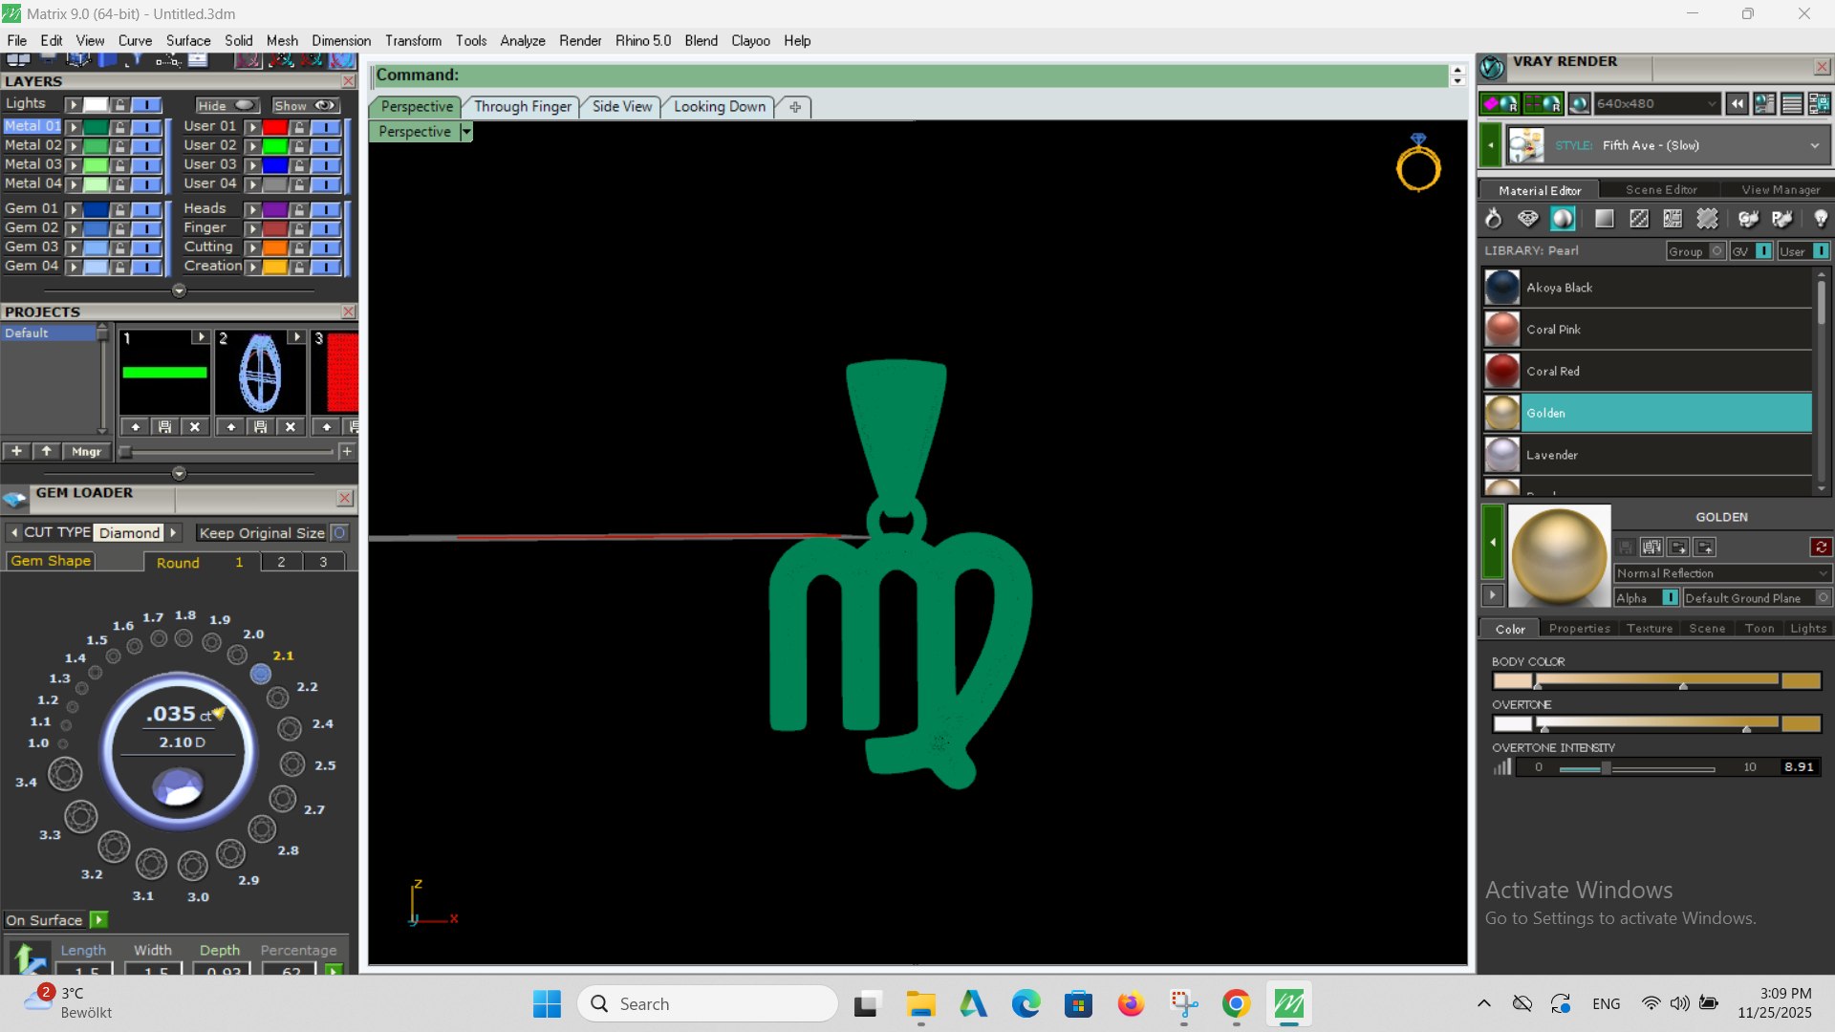Toggle User 01 layer lock
Image resolution: width=1835 pixels, height=1032 pixels.
[x=299, y=126]
